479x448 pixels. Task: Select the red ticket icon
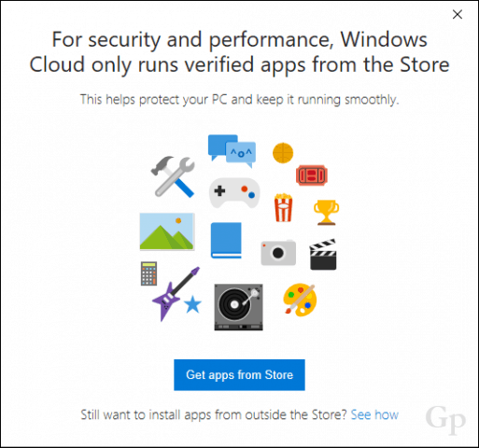312,175
